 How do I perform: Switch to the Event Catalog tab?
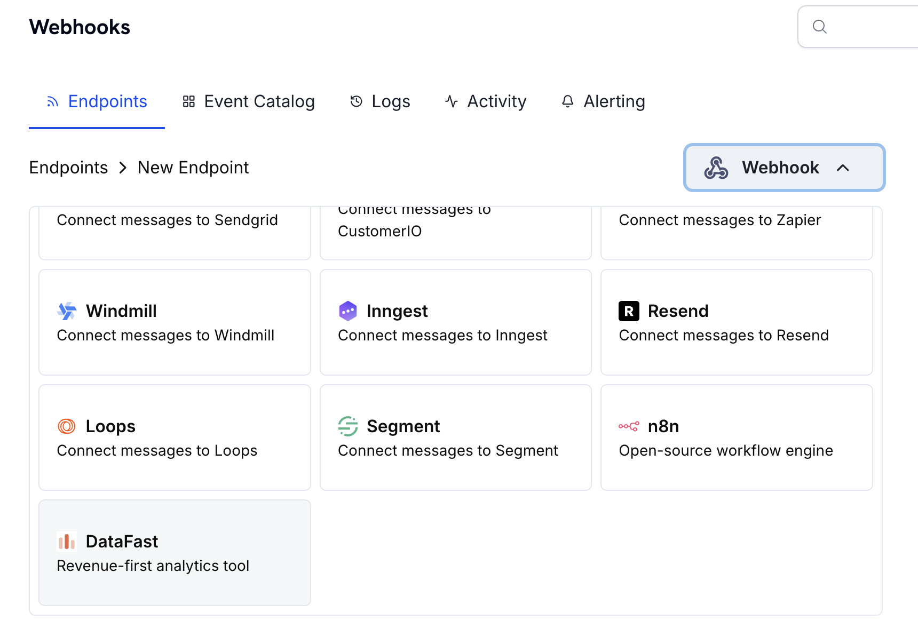click(259, 101)
